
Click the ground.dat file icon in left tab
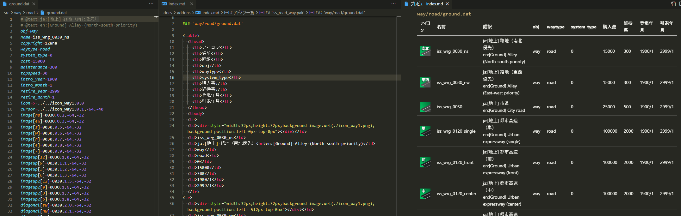5,4
